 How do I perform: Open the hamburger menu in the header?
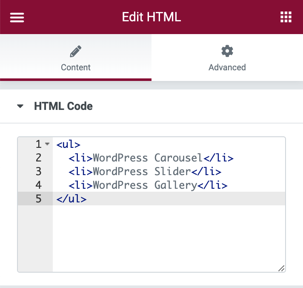coord(17,17)
